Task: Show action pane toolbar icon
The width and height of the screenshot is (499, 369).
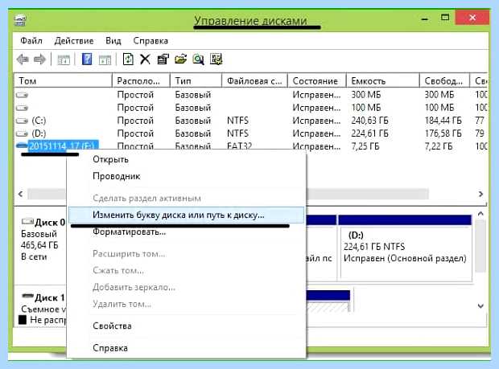Action: coord(105,59)
